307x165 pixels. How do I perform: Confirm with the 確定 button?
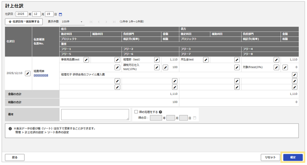(293, 157)
